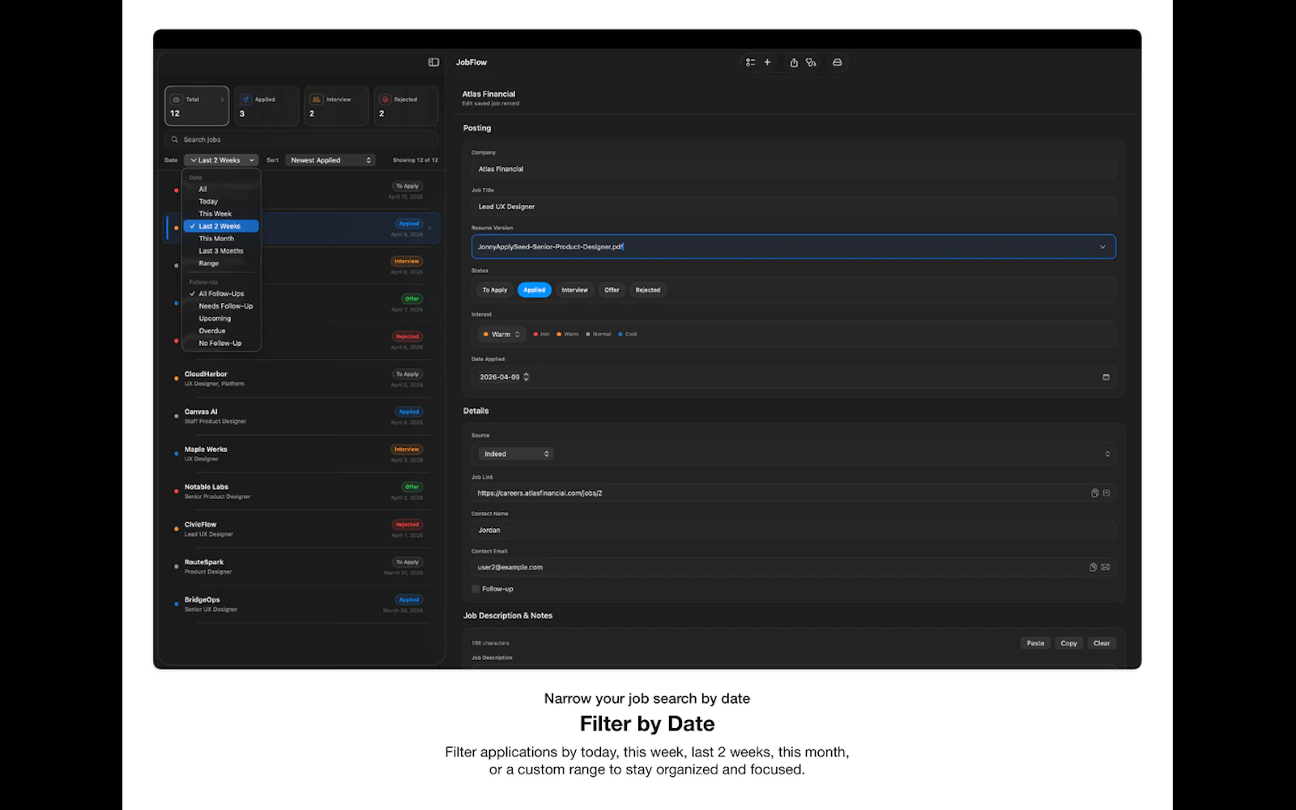Click the Job Title field Lead UX Designer
The image size is (1296, 810).
click(794, 207)
